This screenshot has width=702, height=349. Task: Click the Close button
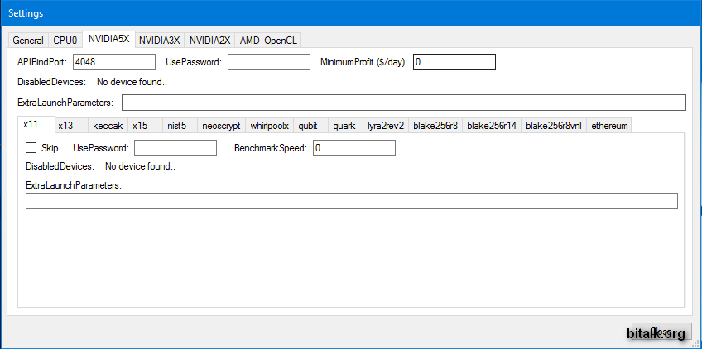point(661,332)
